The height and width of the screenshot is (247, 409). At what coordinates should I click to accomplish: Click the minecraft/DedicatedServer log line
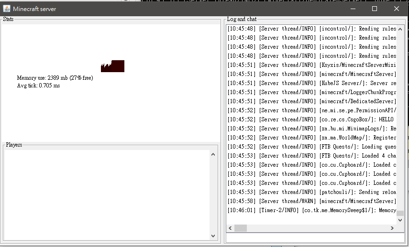312,101
